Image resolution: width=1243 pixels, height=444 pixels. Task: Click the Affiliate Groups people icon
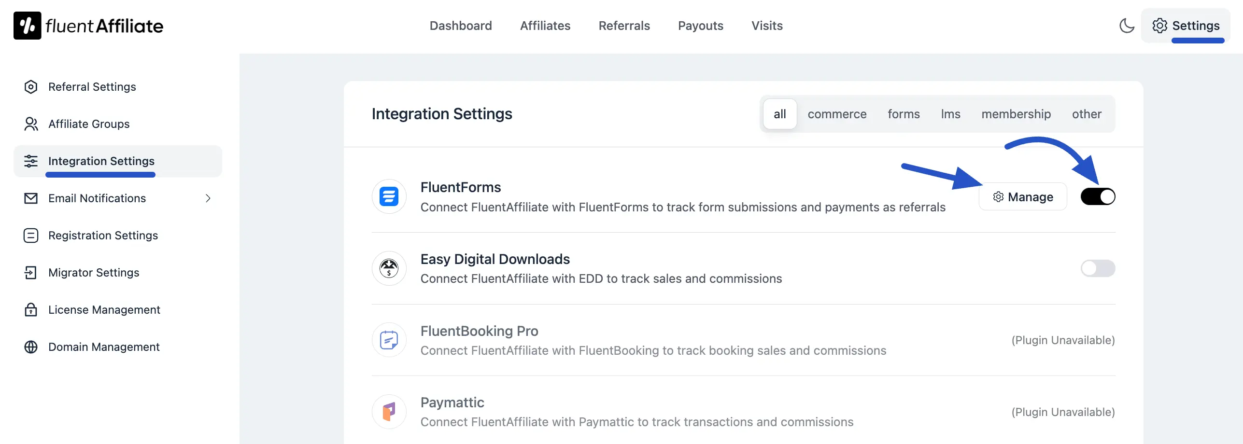pyautogui.click(x=31, y=124)
